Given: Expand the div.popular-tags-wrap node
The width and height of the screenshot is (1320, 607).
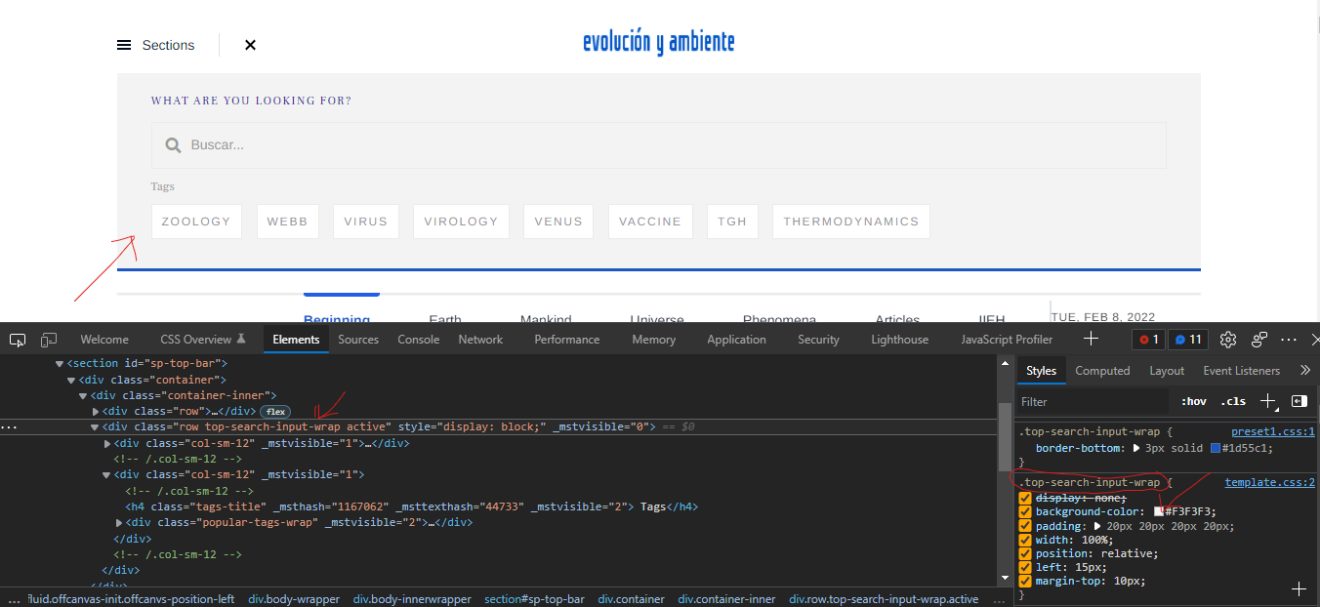Looking at the screenshot, I should click(118, 522).
